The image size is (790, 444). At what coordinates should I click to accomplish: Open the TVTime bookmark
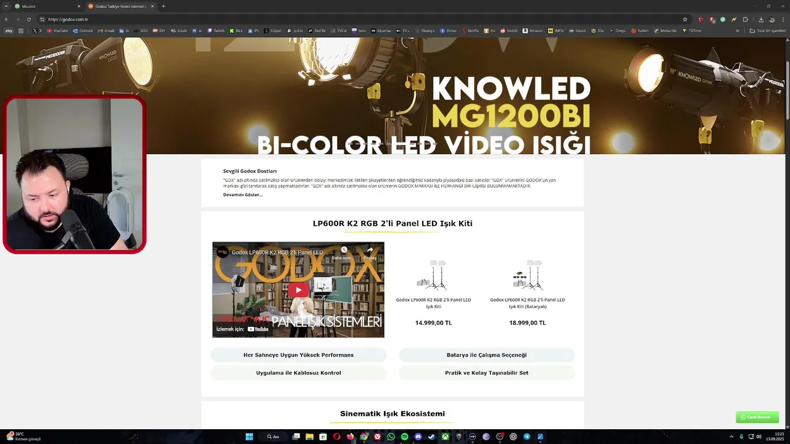tap(692, 30)
